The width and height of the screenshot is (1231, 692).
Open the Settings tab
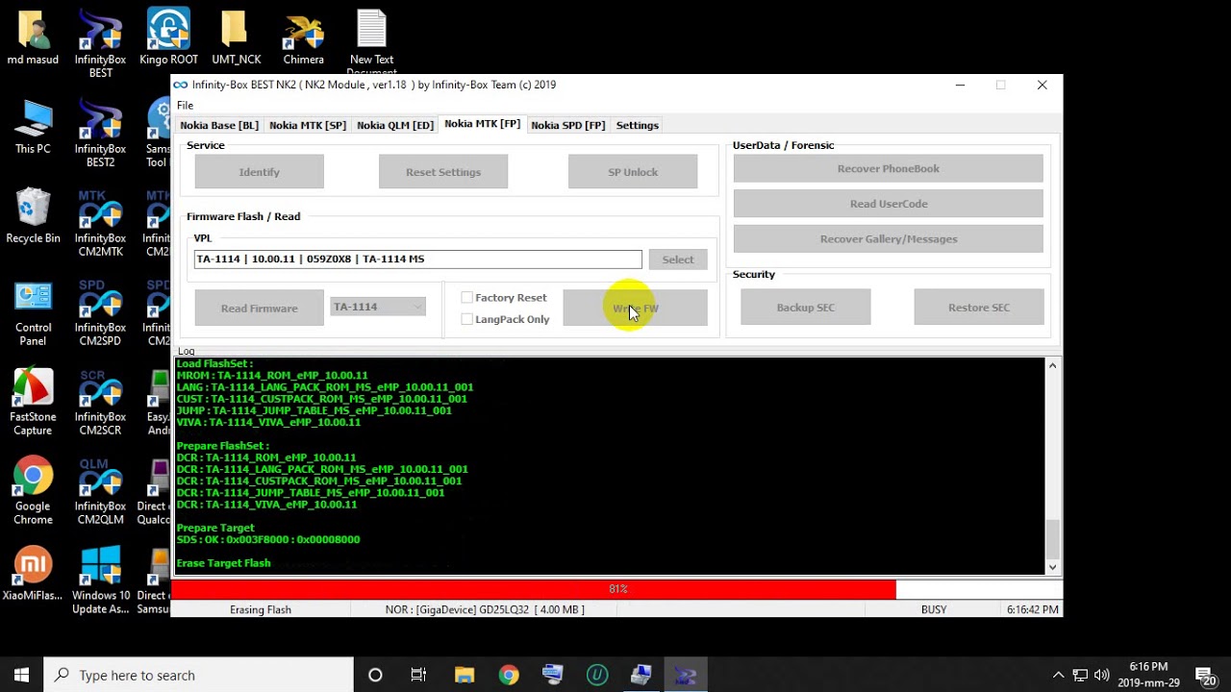(x=637, y=125)
